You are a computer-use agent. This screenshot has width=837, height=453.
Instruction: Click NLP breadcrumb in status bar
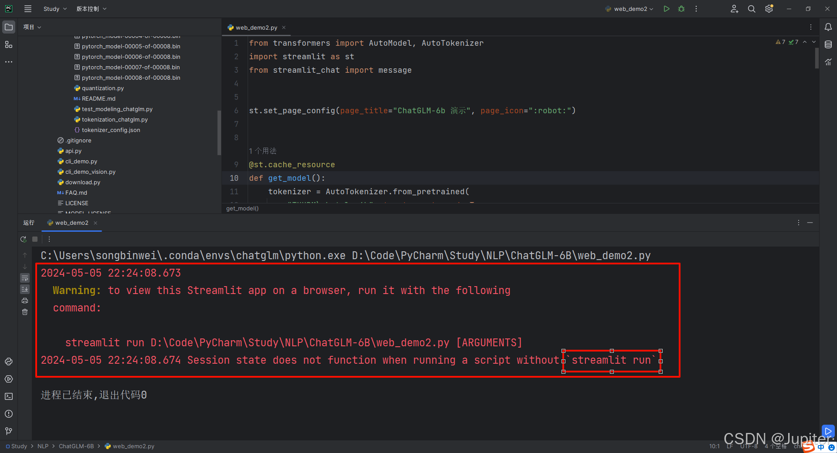tap(43, 446)
